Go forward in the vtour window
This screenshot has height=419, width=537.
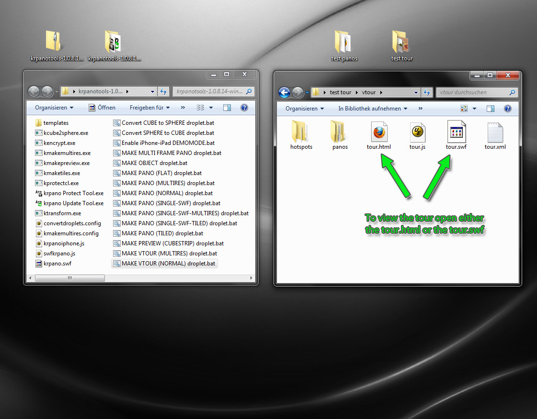297,92
